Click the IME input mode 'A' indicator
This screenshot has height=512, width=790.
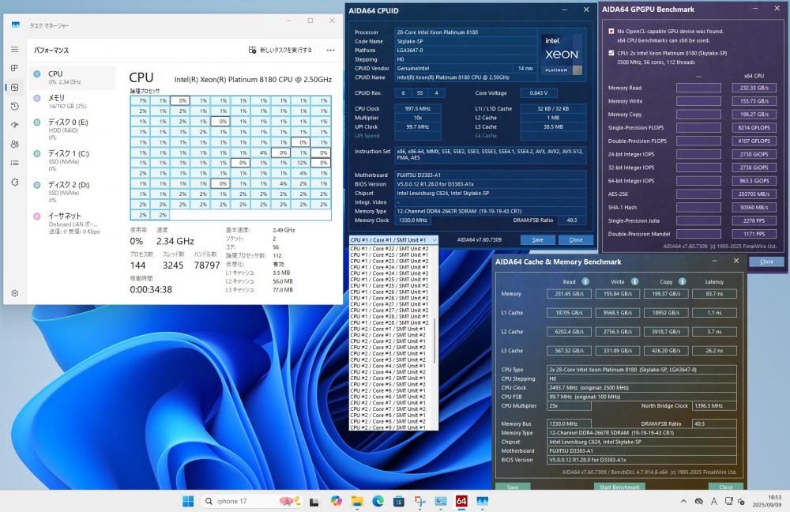pyautogui.click(x=713, y=501)
